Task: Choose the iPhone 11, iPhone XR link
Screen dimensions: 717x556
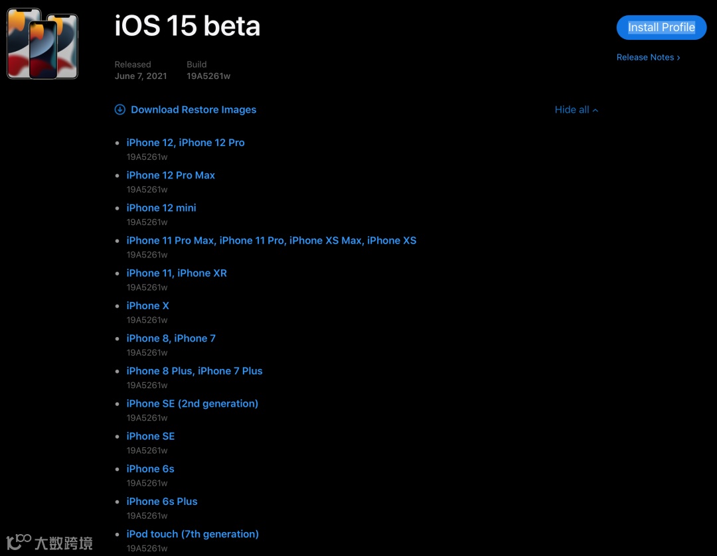Action: point(177,273)
